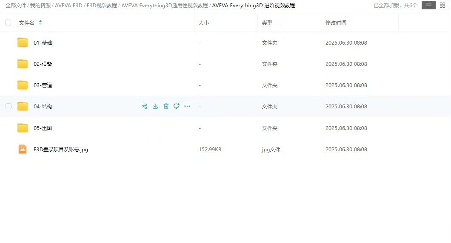This screenshot has height=243, width=451.
Task: Click the refresh-star icon on 04-结构 row
Action: point(176,106)
